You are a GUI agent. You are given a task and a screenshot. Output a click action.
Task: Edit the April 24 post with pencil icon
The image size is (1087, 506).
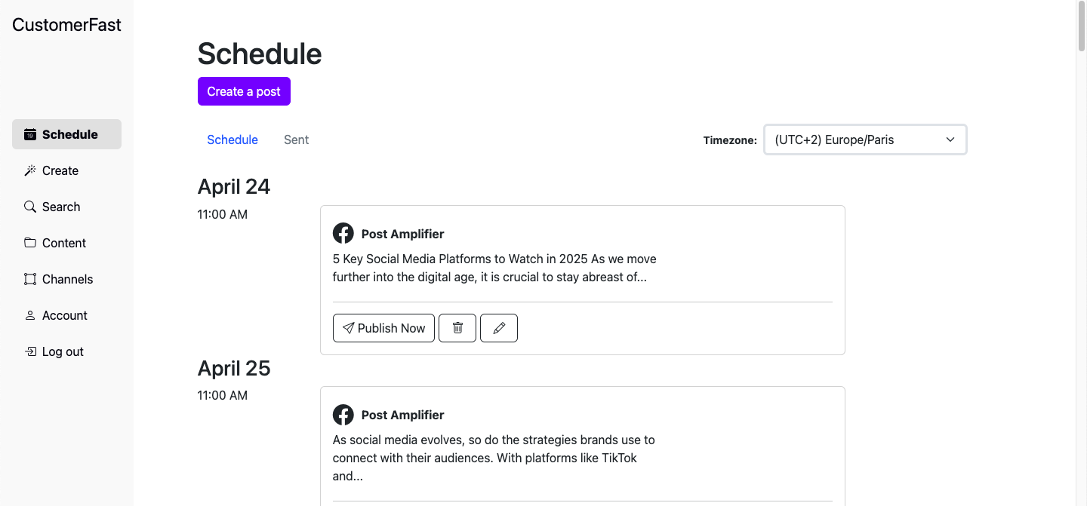[x=499, y=328]
